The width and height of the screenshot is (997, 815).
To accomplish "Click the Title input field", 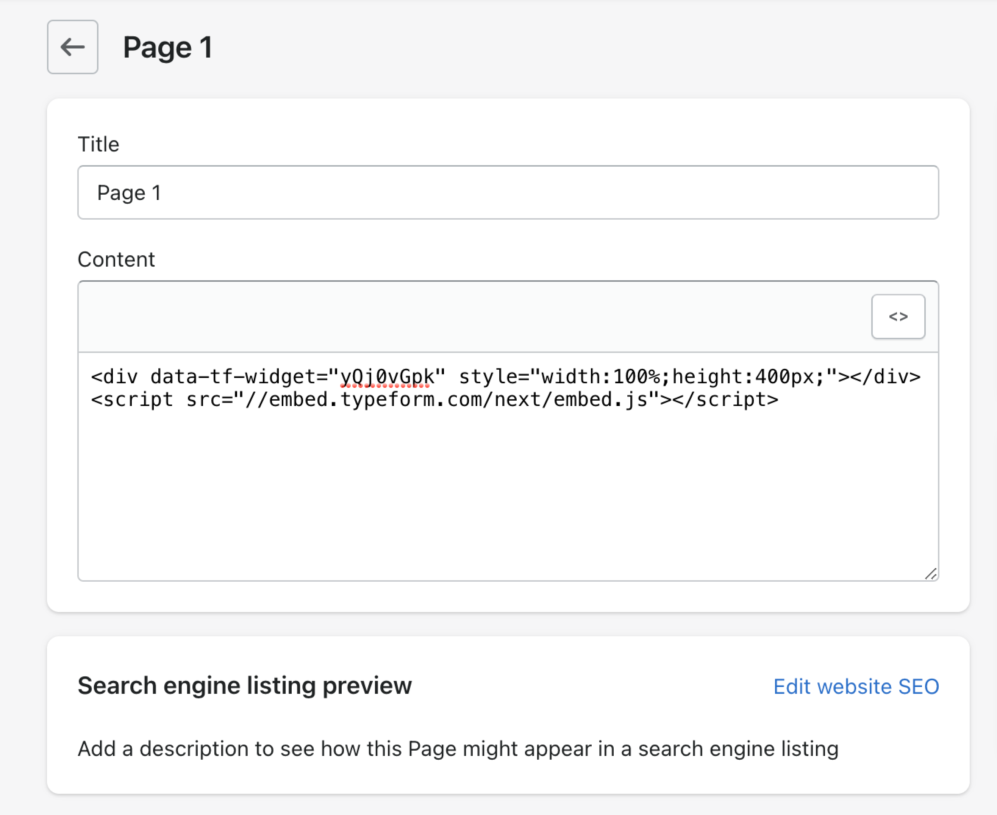I will pyautogui.click(x=508, y=192).
